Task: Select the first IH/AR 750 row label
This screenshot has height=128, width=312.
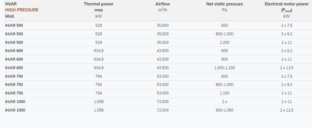Action: coord(14,76)
